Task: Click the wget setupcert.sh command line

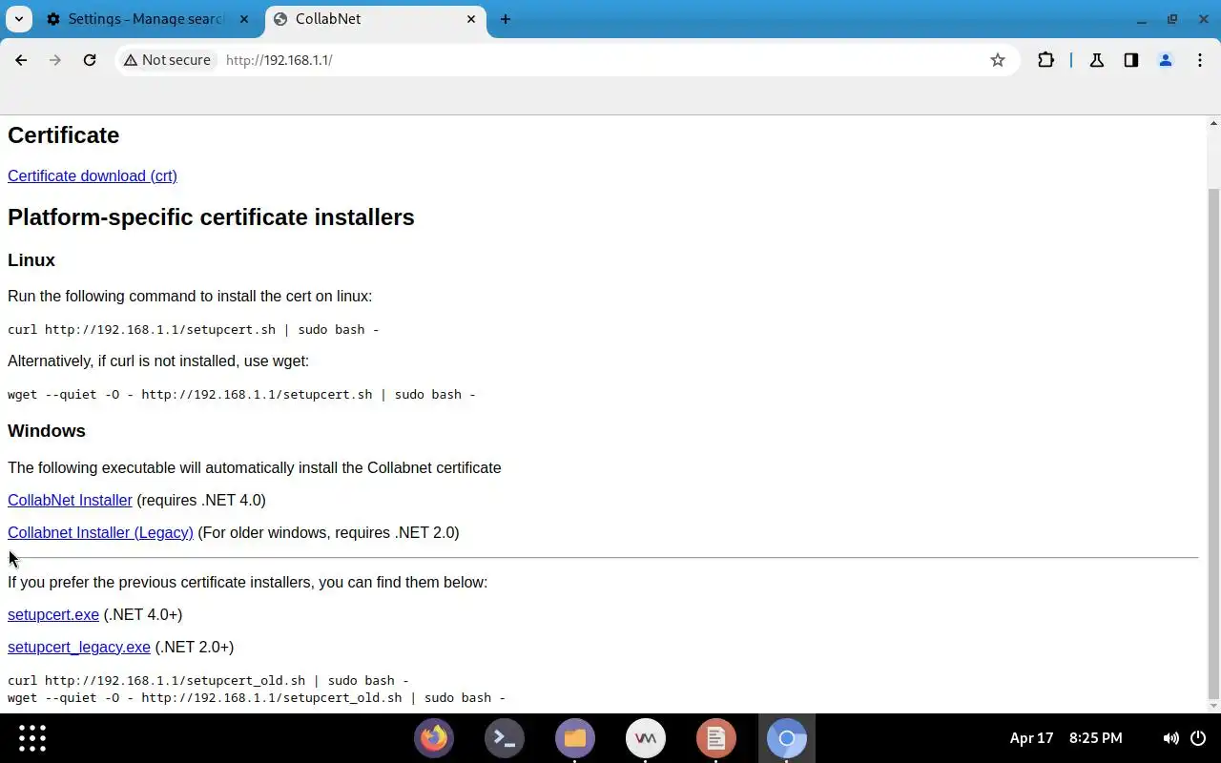Action: point(241,394)
